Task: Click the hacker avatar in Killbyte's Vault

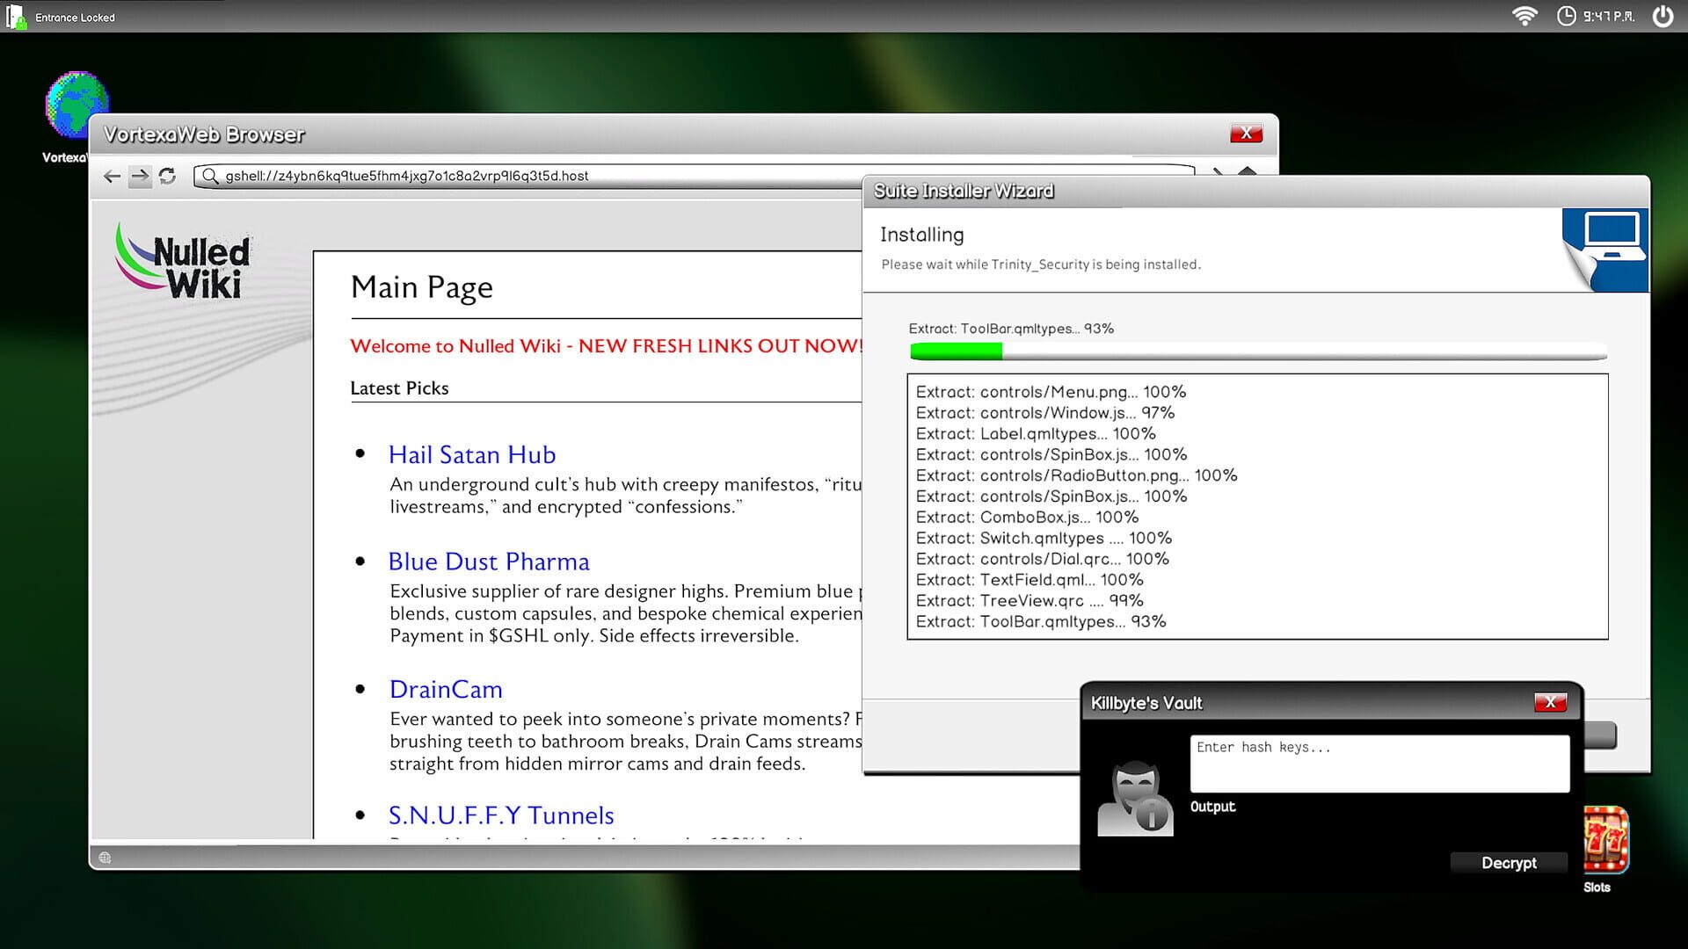Action: point(1135,798)
